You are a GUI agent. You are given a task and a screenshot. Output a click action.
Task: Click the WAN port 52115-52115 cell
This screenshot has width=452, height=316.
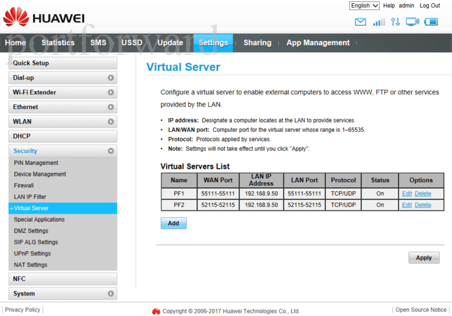click(x=218, y=205)
